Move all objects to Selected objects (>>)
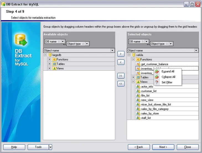 [121, 76]
